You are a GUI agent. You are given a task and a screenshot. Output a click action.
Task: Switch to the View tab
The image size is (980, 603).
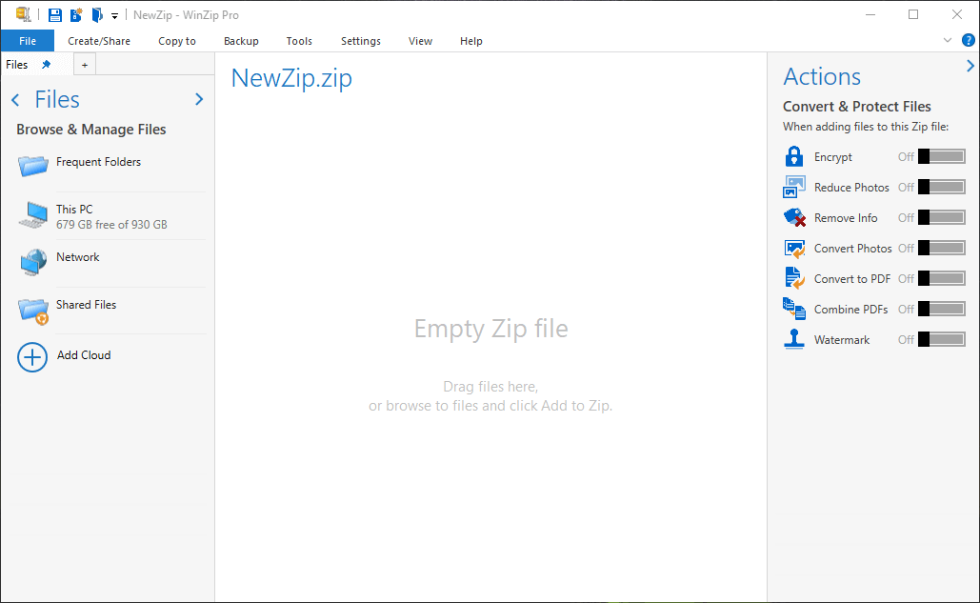[421, 41]
